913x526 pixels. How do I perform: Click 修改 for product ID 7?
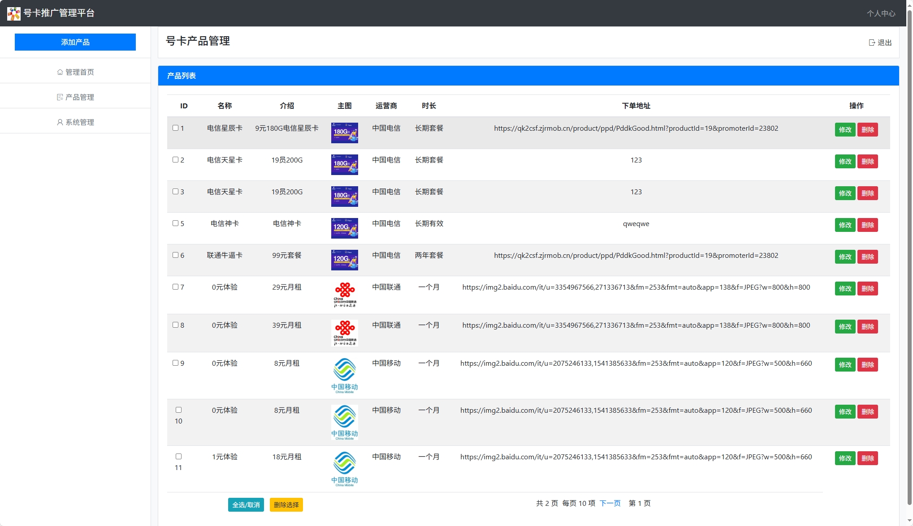(845, 289)
